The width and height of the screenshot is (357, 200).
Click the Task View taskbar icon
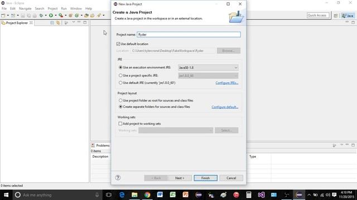tap(109, 195)
